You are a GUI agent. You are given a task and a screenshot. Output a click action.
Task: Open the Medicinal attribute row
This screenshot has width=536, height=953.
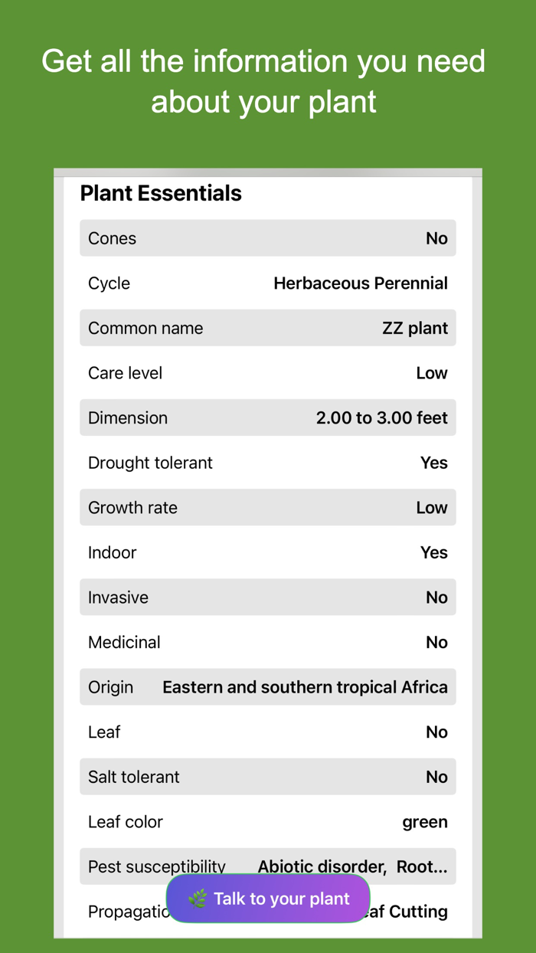(x=268, y=642)
